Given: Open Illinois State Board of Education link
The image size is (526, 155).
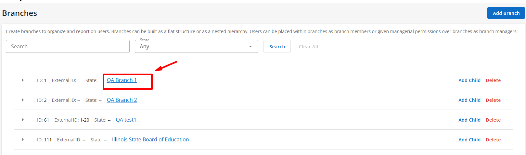Looking at the screenshot, I should point(150,139).
